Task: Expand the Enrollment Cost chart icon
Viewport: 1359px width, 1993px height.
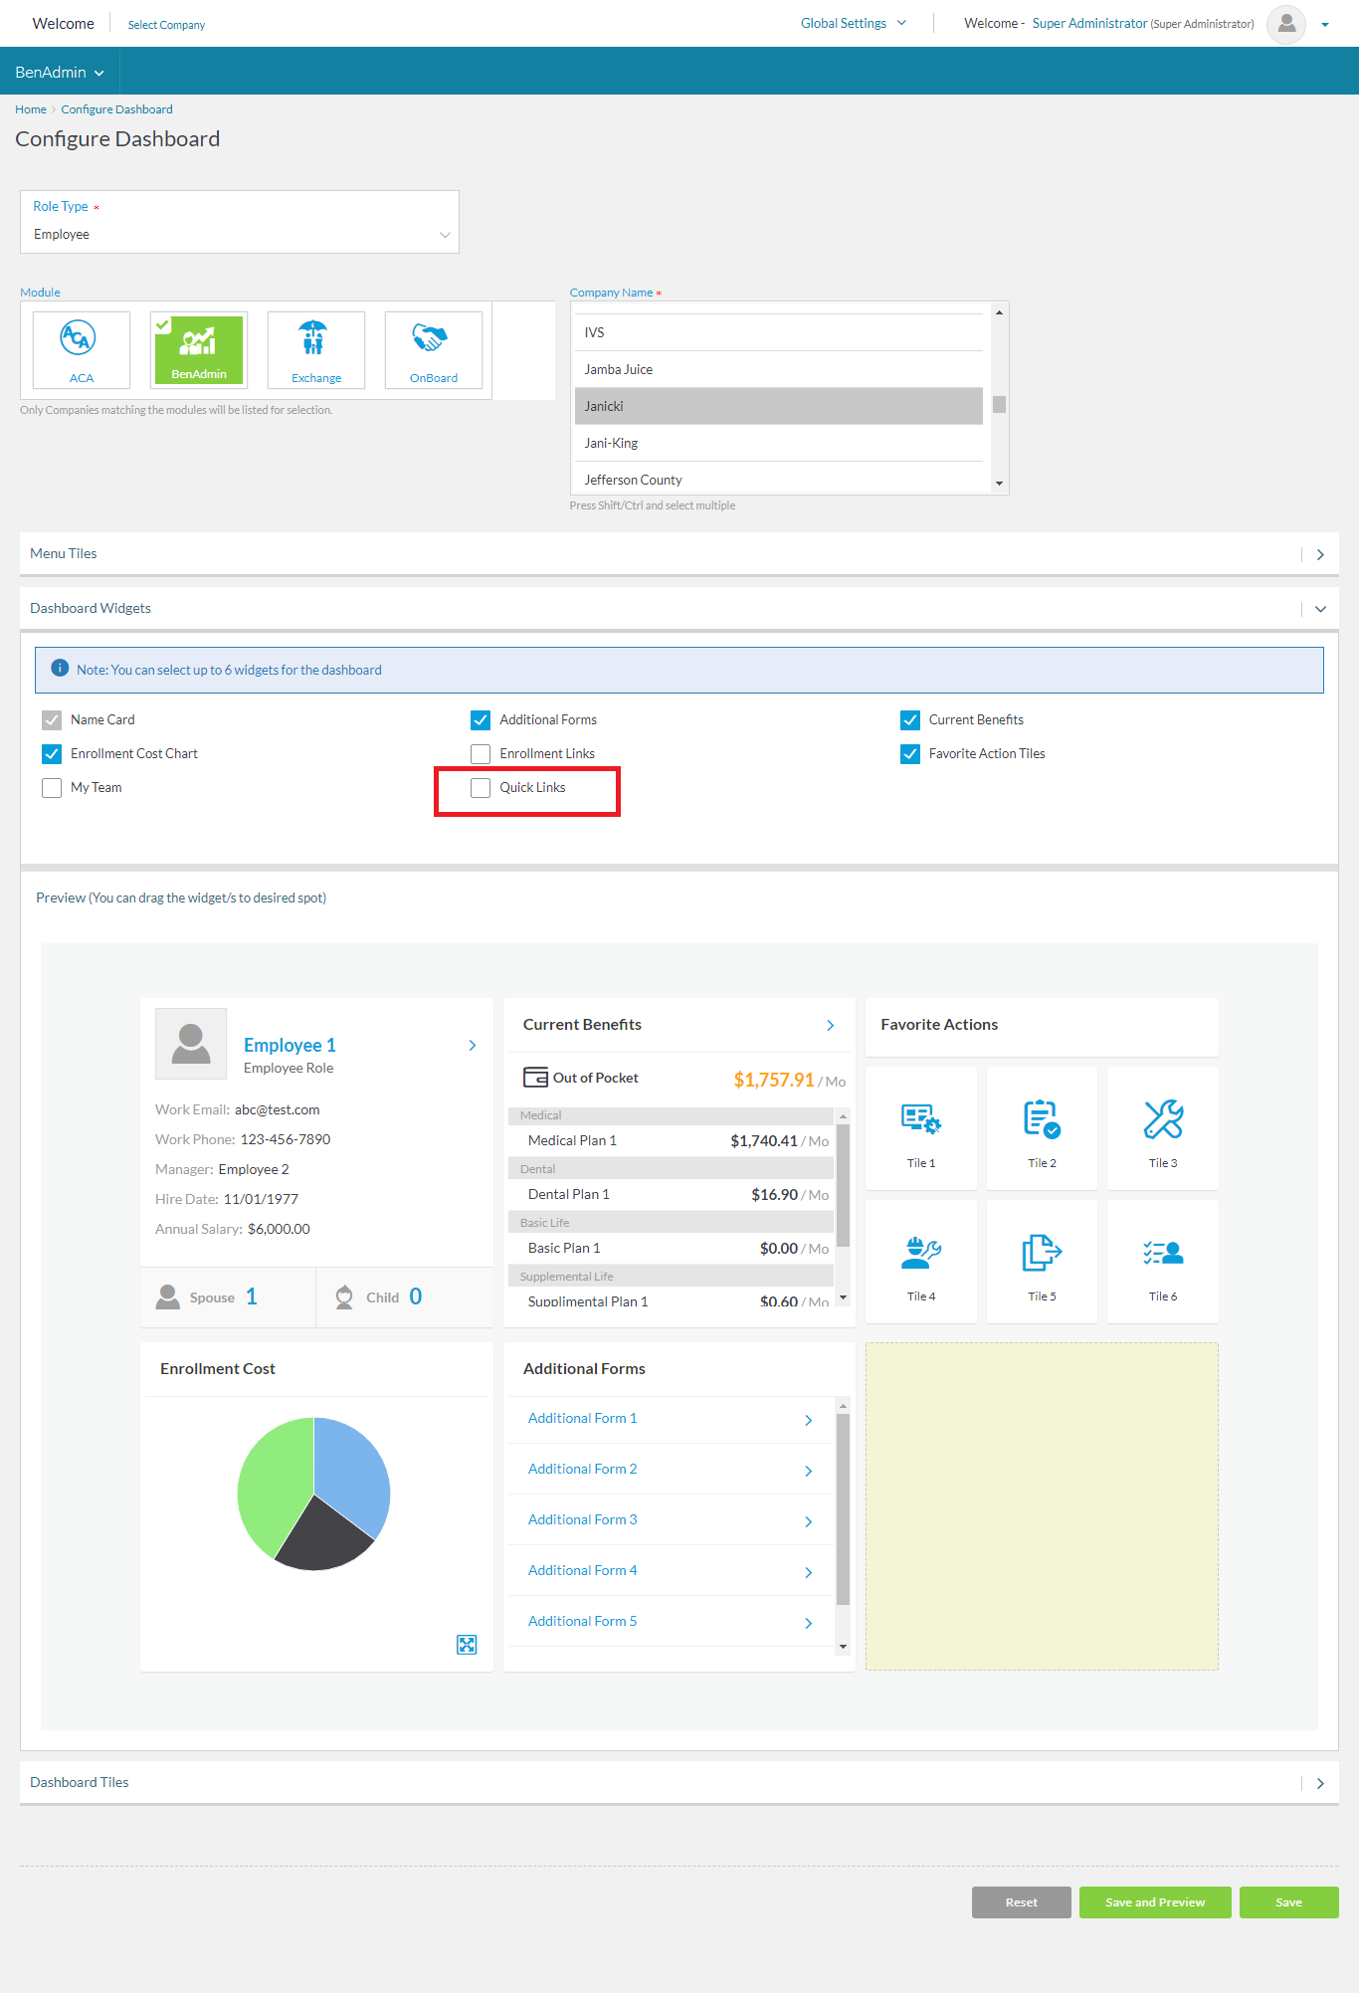Action: point(467,1645)
